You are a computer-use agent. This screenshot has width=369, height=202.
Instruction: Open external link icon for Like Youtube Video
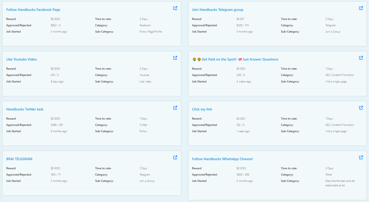(x=175, y=58)
